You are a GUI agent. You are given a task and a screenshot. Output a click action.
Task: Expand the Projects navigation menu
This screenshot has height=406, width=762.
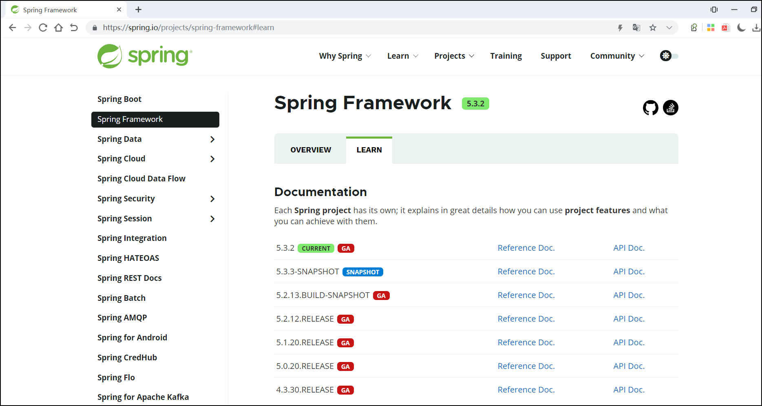[x=454, y=56]
